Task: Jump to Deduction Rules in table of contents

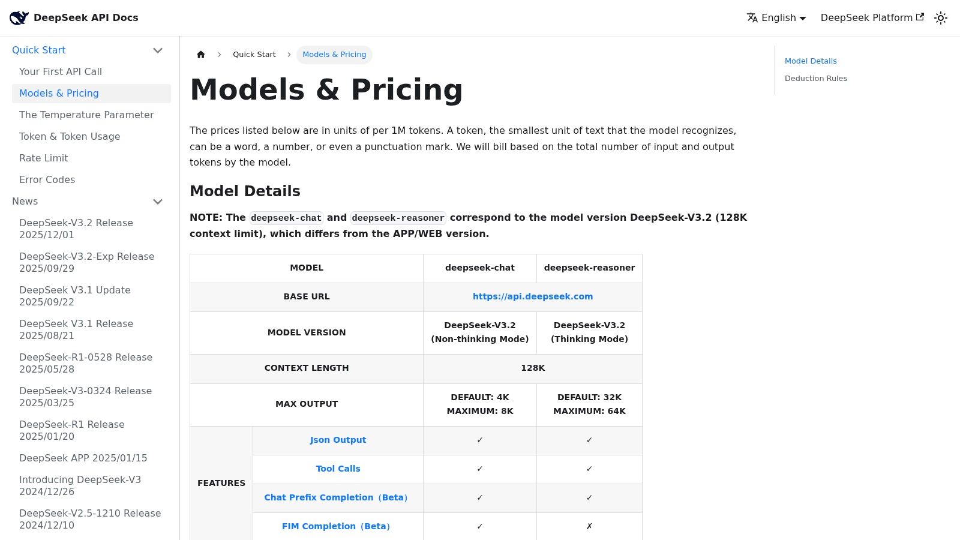Action: click(x=816, y=79)
